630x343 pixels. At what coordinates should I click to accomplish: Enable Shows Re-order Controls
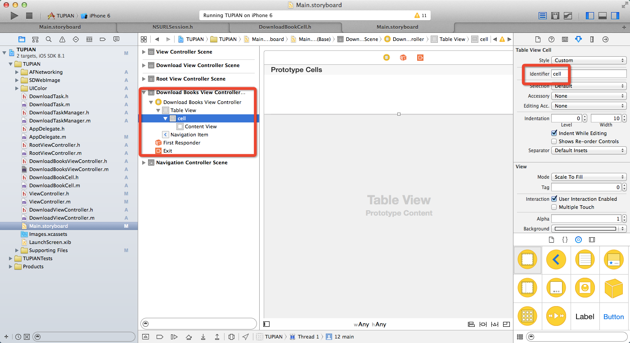554,141
